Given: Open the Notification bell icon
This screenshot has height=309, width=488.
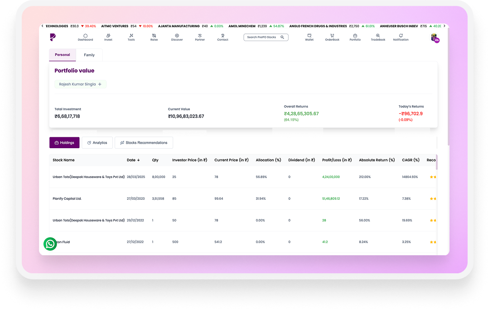Looking at the screenshot, I should point(401,36).
